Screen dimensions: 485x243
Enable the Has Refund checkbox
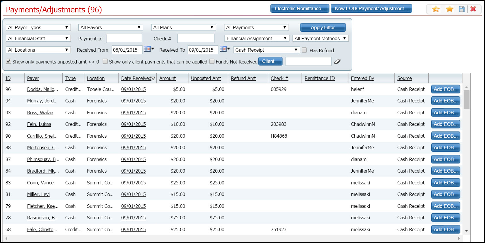(304, 50)
